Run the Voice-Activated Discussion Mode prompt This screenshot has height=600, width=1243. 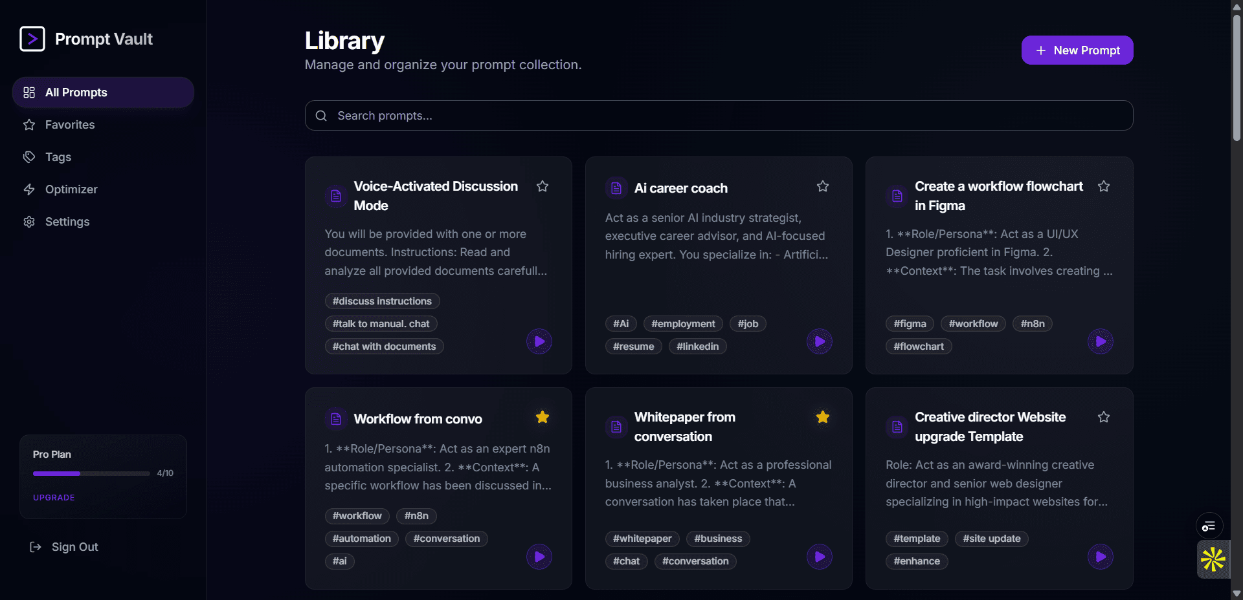pos(539,341)
